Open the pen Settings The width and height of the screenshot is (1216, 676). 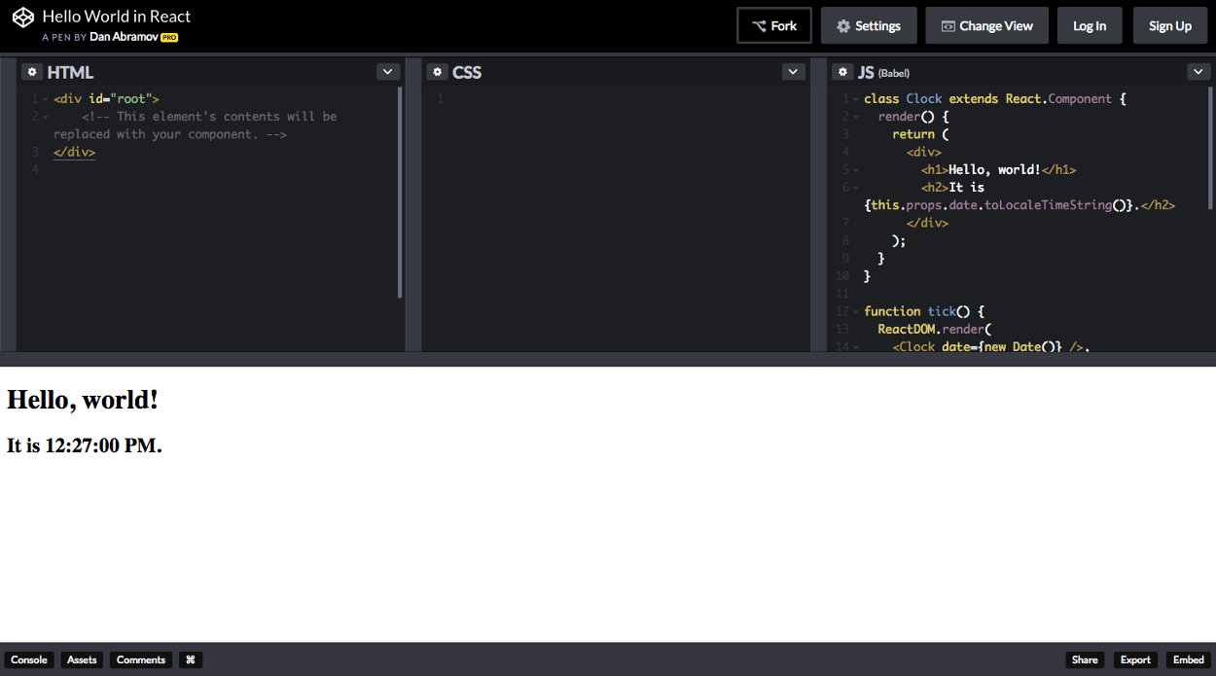(869, 26)
